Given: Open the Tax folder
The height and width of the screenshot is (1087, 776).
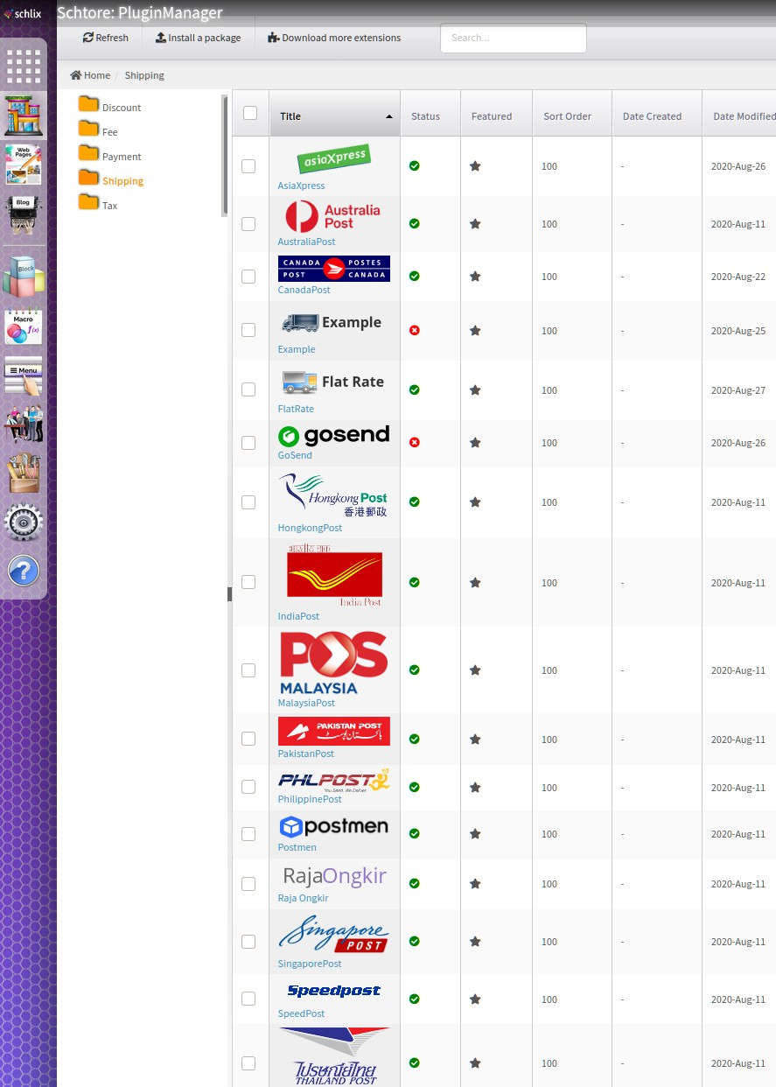Looking at the screenshot, I should (98, 204).
